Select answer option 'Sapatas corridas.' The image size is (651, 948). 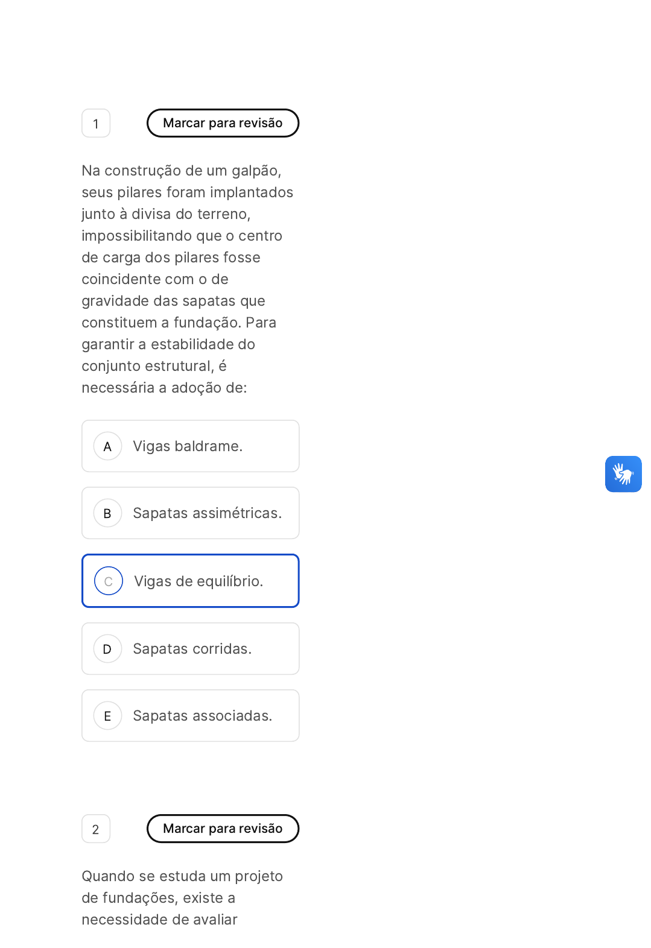[192, 649]
